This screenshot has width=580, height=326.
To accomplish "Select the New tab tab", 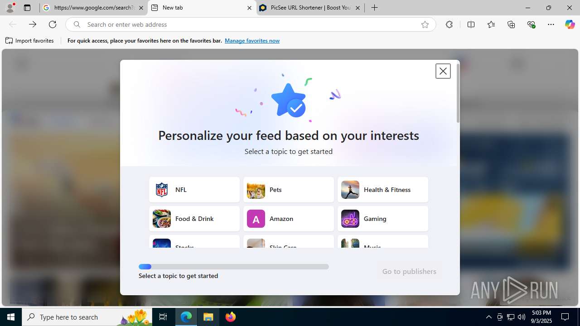I will click(202, 8).
